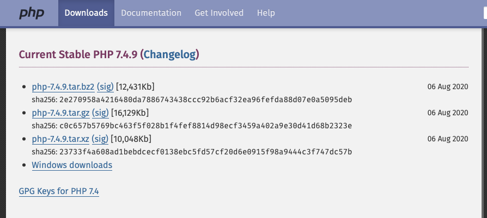The height and width of the screenshot is (218, 487).
Task: Open the sig link for the tar.gz file
Action: [100, 113]
